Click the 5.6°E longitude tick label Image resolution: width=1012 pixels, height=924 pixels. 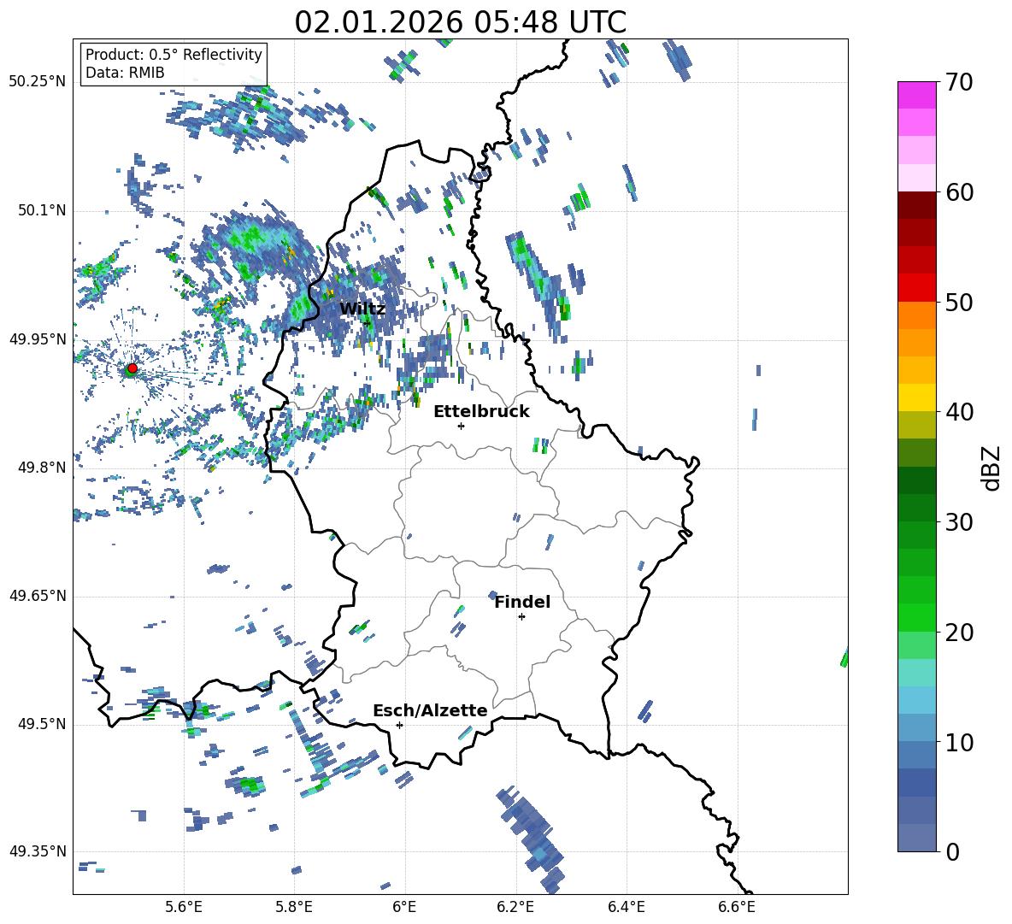(184, 907)
